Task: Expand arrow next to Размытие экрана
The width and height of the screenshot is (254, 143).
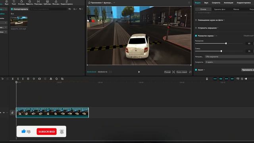Action: [217, 36]
